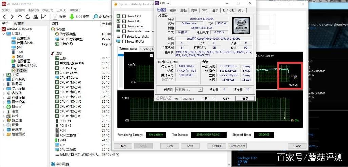Enable the Stress GPU(s) checkbox
Viewport: 348px width, 167px height.
tap(124, 41)
